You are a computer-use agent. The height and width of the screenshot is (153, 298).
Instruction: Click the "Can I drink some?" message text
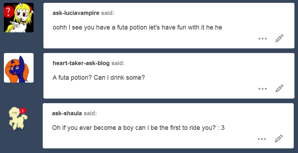[x=99, y=77]
